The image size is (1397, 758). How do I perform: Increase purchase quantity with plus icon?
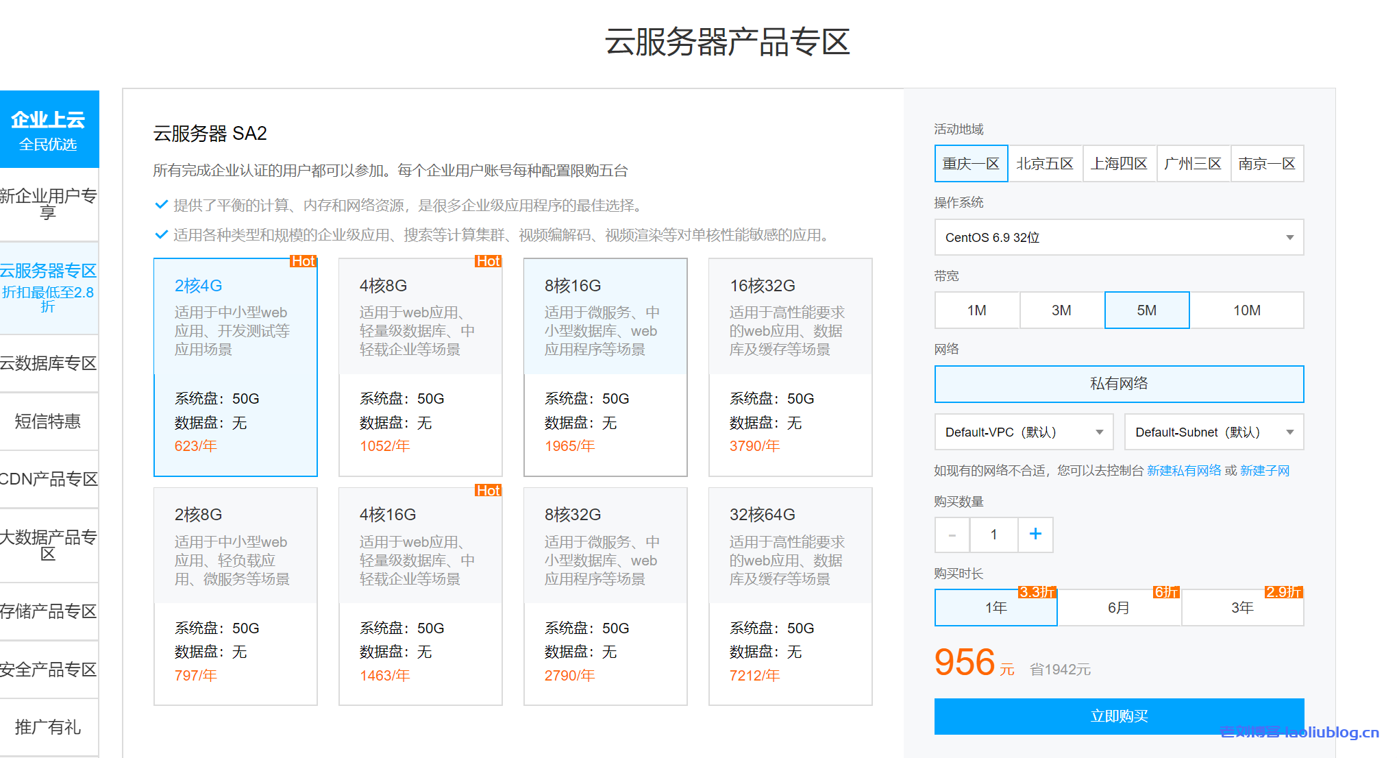[x=1035, y=535]
